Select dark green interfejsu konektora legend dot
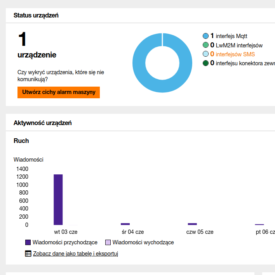The width and height of the screenshot is (275, 275). 205,63
